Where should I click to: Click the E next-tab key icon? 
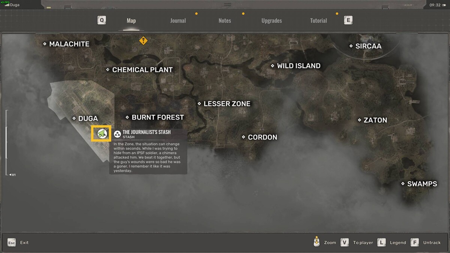(x=348, y=20)
